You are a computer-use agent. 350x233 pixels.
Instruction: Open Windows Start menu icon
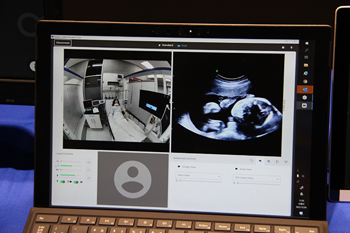[x=305, y=44]
